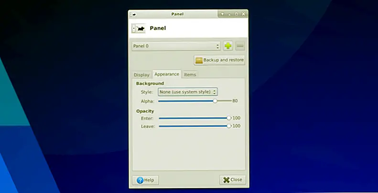Open the Panel 0 selection dropdown

176,46
